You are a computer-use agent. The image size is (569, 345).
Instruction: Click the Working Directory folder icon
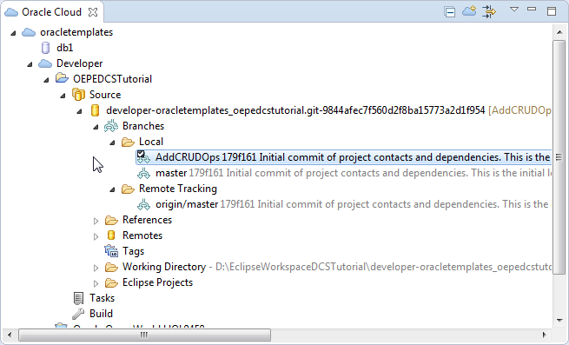[111, 268]
